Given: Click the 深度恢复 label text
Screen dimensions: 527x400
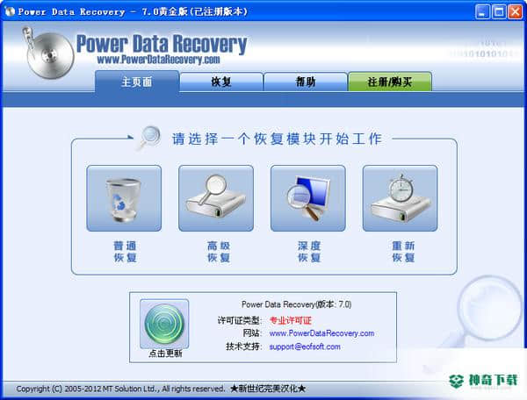Looking at the screenshot, I should coord(309,252).
